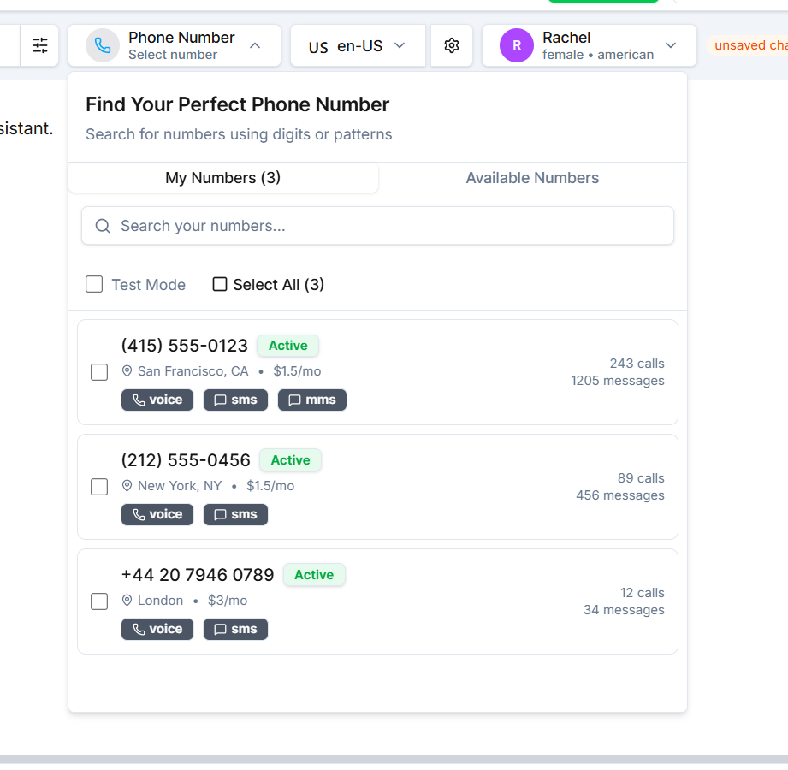Open settings with the gear icon

coord(452,45)
